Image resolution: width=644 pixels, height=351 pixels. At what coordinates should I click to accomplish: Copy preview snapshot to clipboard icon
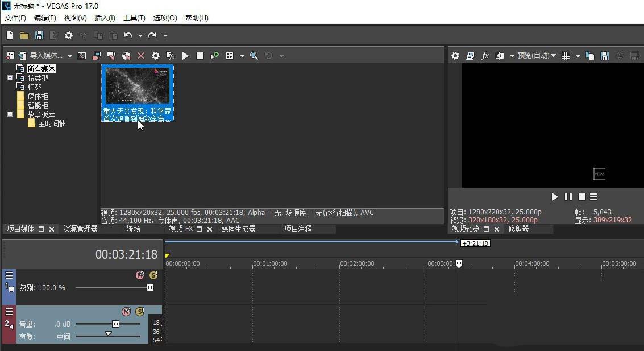click(590, 56)
